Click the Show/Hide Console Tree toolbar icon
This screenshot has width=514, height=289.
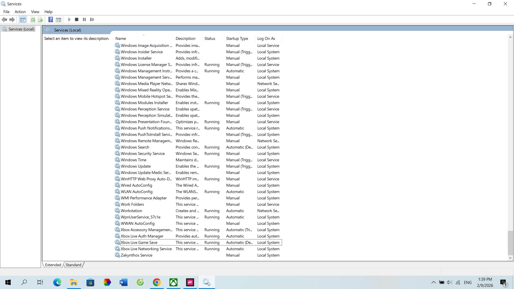[x=23, y=20]
